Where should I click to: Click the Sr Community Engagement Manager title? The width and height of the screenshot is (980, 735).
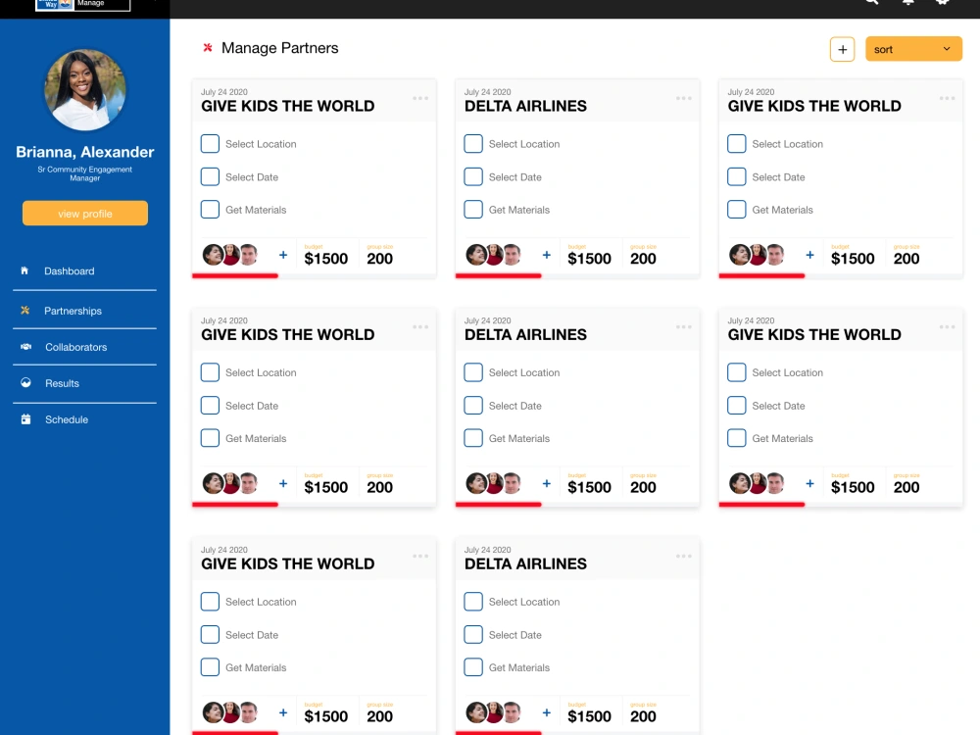pos(85,173)
